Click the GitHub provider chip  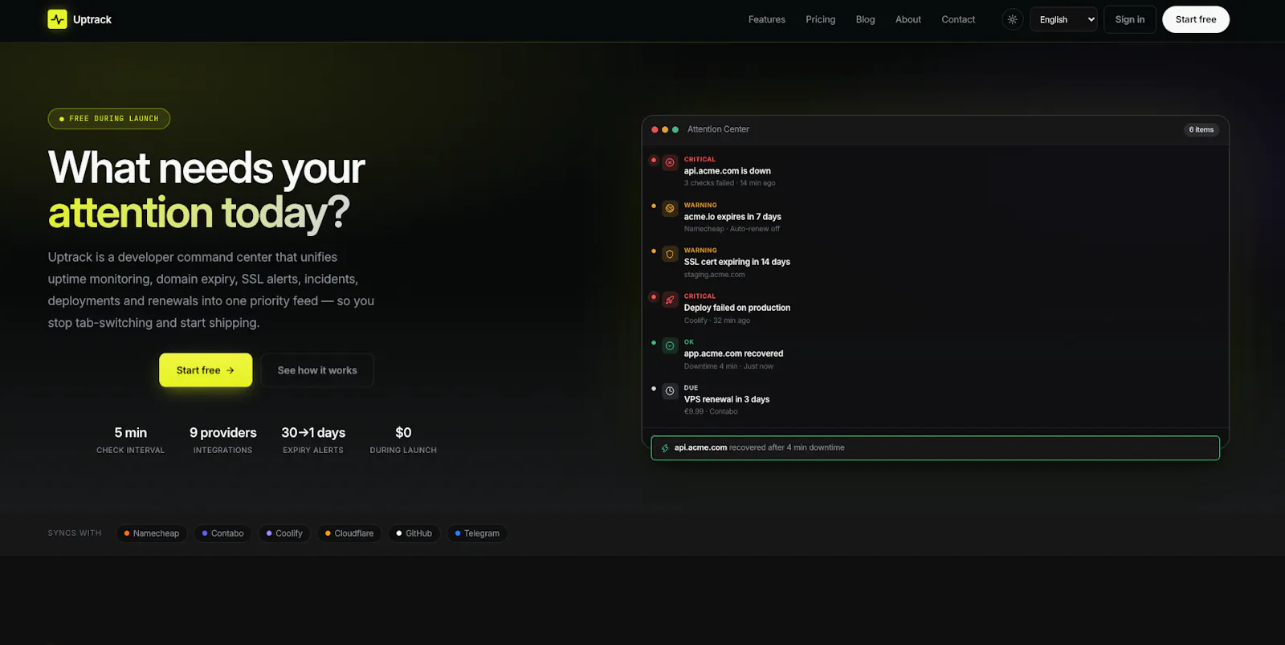coord(414,533)
